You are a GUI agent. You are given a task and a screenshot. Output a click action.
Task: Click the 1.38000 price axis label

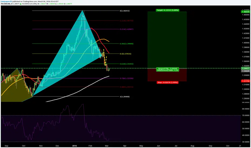point(246,52)
